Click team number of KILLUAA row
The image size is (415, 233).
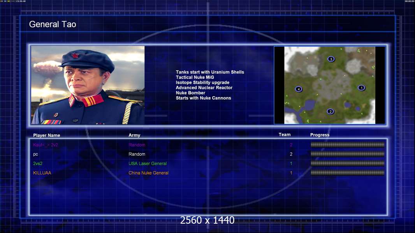click(x=291, y=173)
